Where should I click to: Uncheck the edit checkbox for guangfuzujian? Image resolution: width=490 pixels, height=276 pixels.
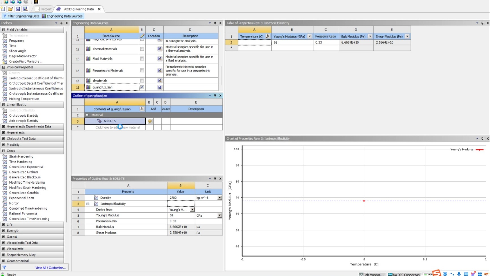pyautogui.click(x=142, y=87)
